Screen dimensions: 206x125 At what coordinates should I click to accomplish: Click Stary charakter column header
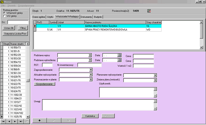154,22
